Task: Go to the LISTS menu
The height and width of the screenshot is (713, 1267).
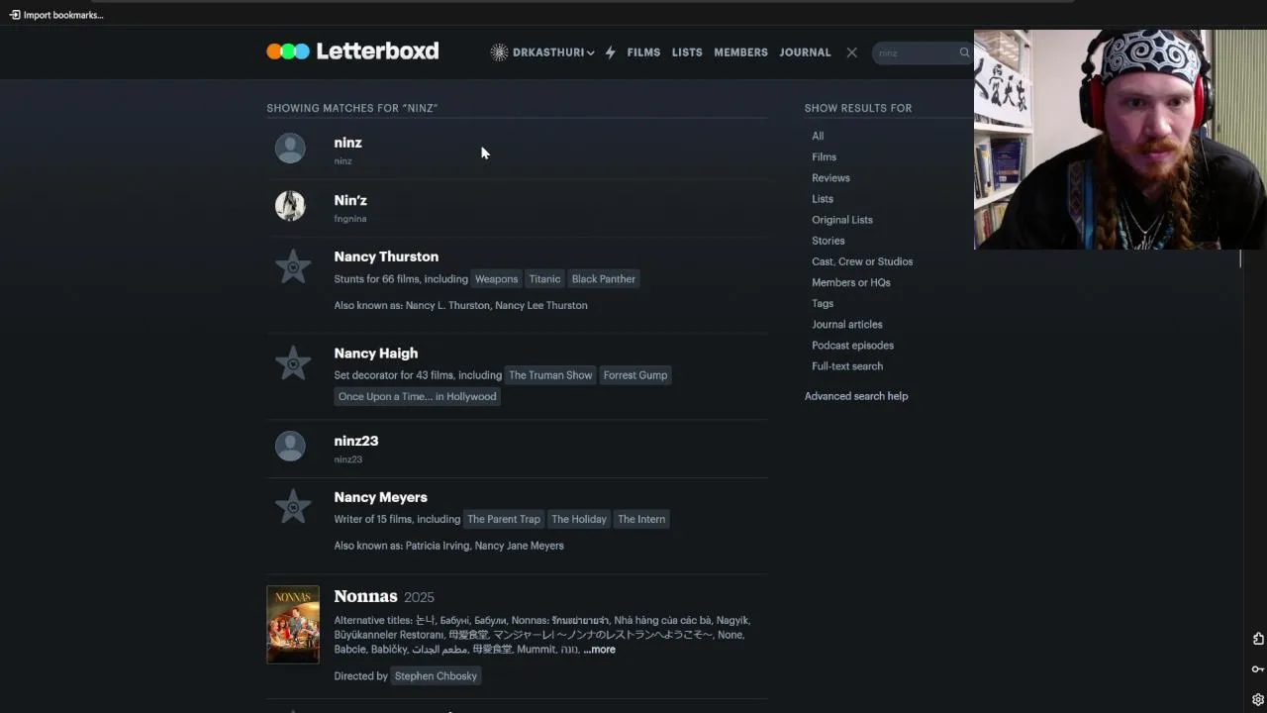Action: (x=687, y=52)
